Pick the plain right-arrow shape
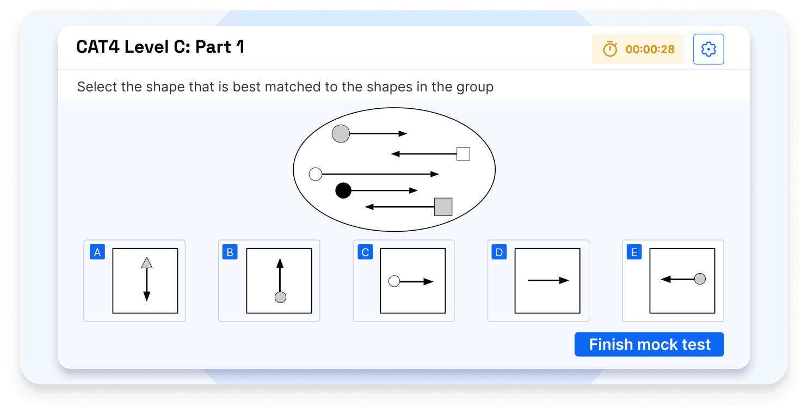808x414 pixels. [x=547, y=281]
